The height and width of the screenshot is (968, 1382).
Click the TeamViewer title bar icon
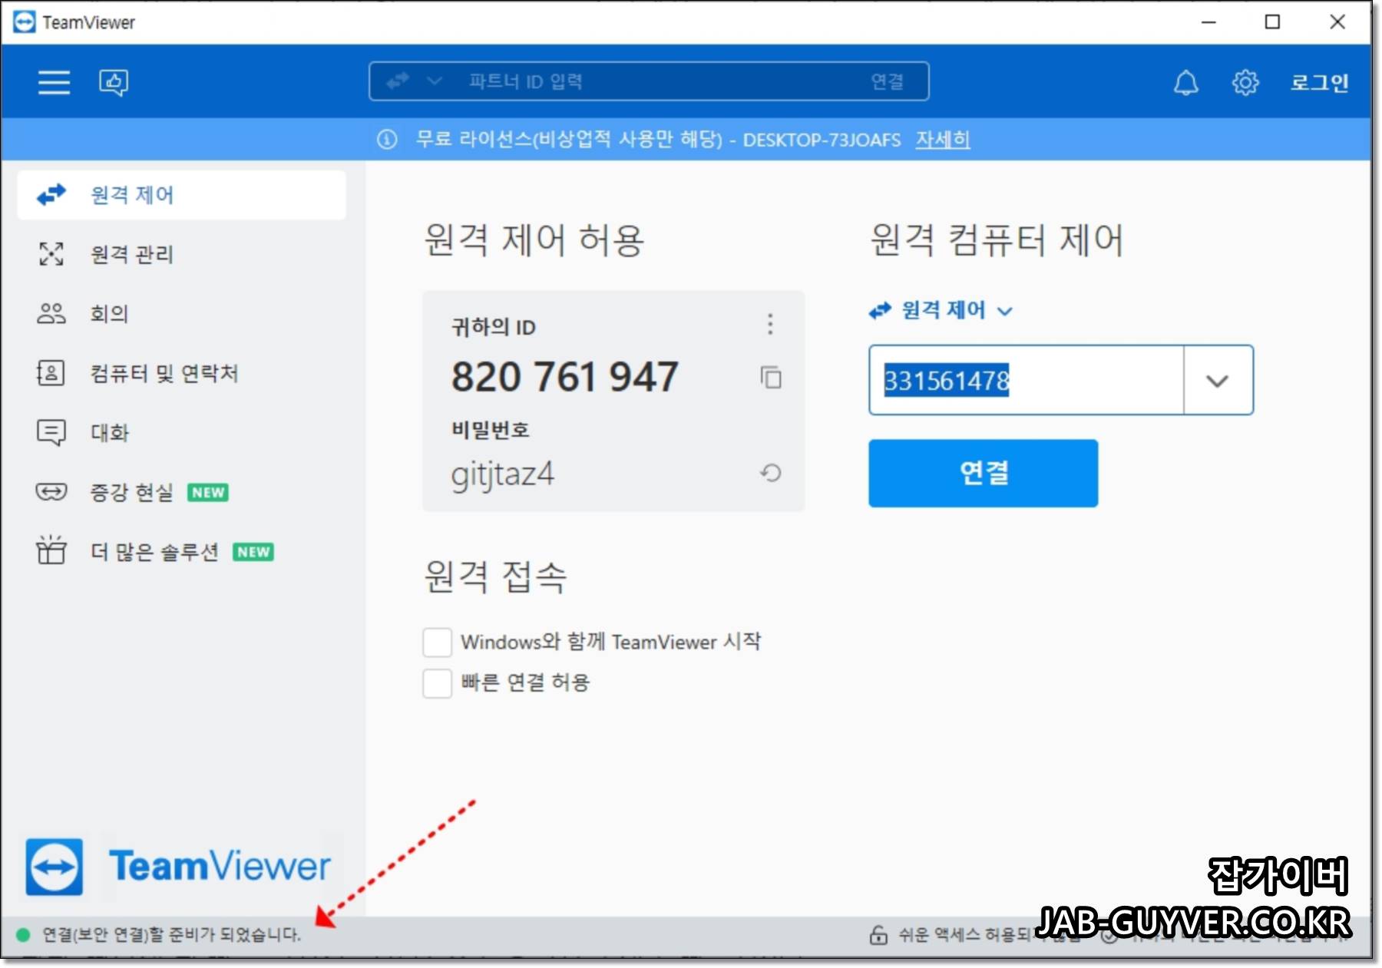tap(24, 22)
